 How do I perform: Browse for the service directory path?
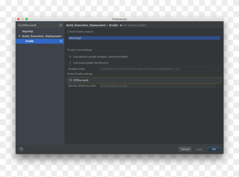[x=218, y=86]
